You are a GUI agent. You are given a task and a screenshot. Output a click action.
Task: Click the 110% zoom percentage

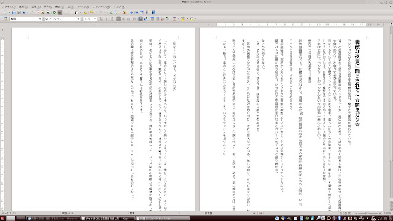pyautogui.click(x=387, y=214)
